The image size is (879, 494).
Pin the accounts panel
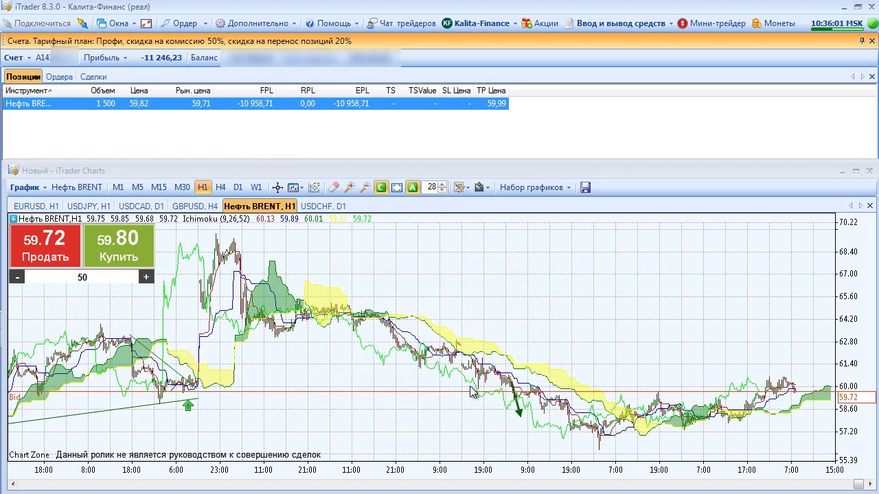[x=862, y=41]
